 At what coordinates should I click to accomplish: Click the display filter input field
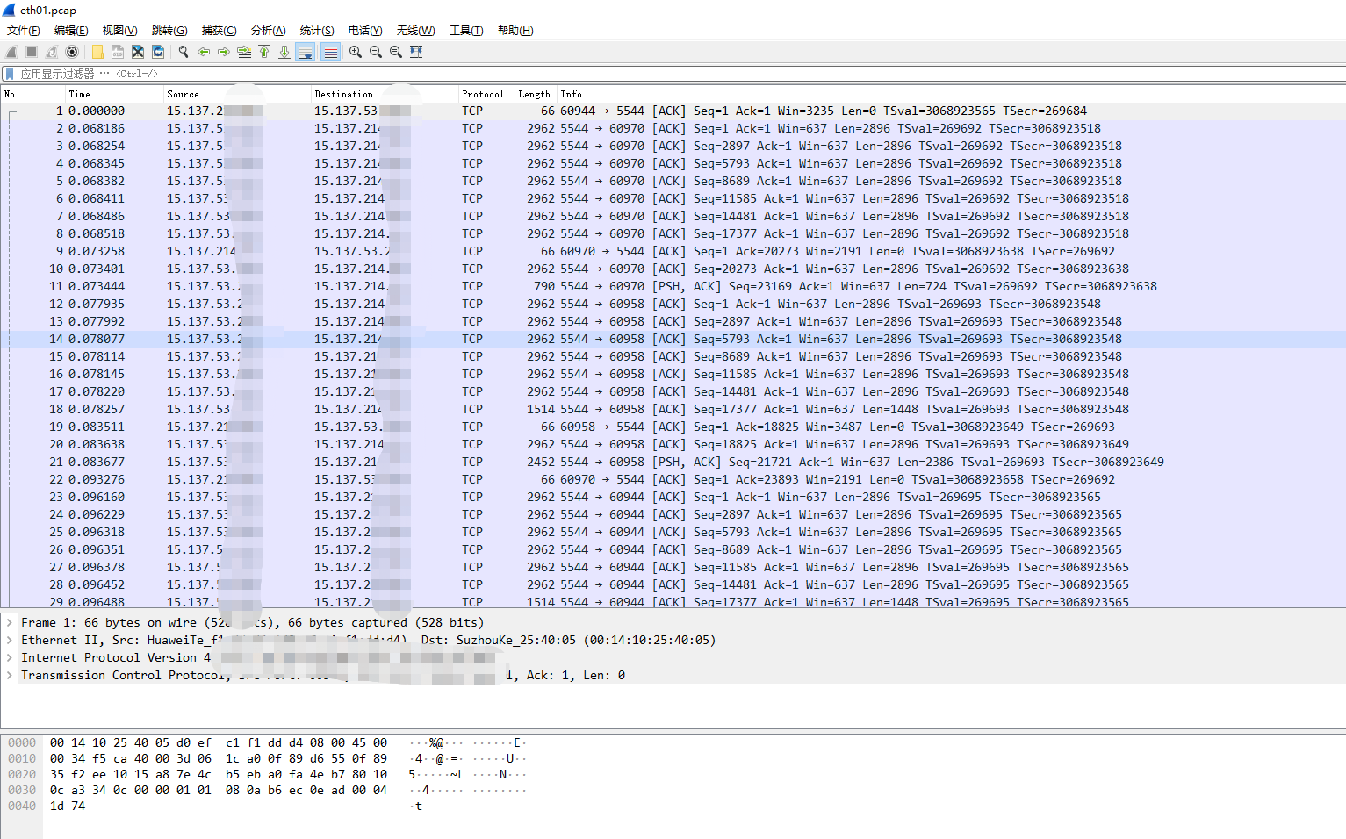680,74
